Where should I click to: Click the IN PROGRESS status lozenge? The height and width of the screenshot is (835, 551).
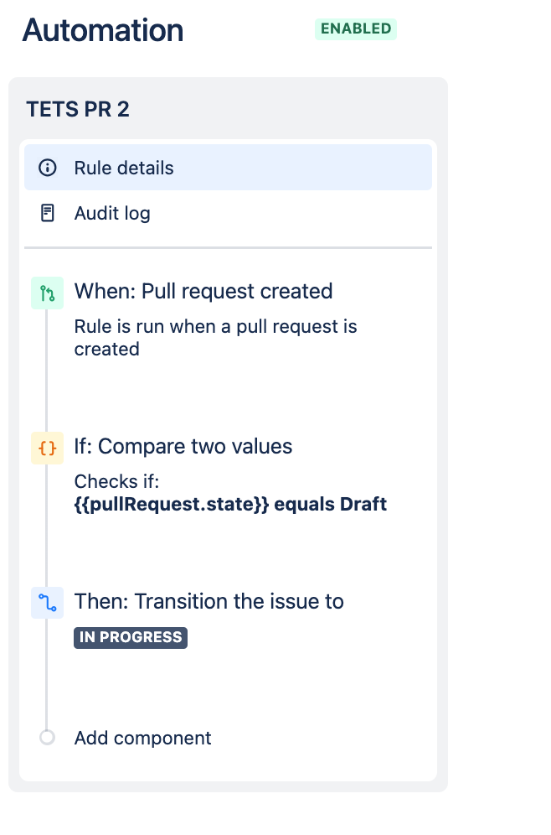(130, 637)
